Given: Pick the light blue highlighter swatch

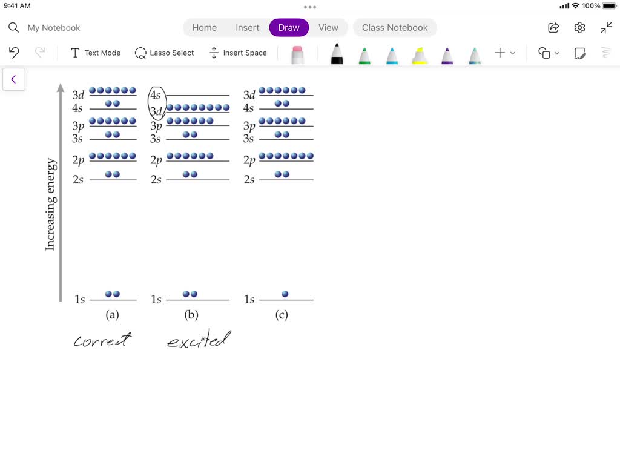Looking at the screenshot, I should tap(474, 54).
